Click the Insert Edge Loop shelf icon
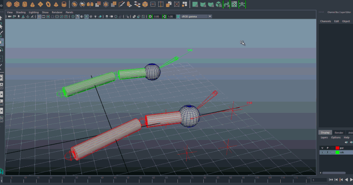The height and width of the screenshot is (185, 353). [x=161, y=4]
